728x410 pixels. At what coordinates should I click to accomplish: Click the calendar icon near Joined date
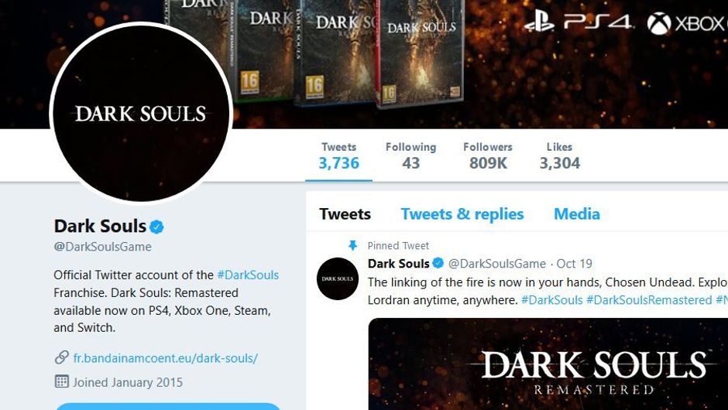pyautogui.click(x=61, y=381)
